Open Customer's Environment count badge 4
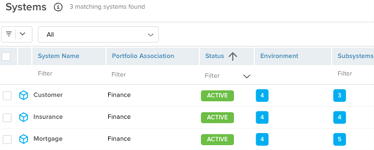 click(262, 96)
